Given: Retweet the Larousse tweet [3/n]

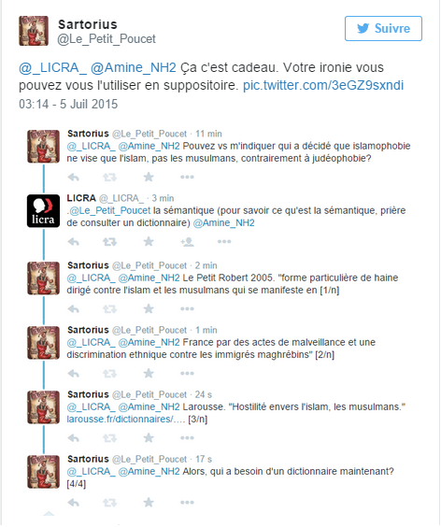Looking at the screenshot, I should (x=109, y=437).
